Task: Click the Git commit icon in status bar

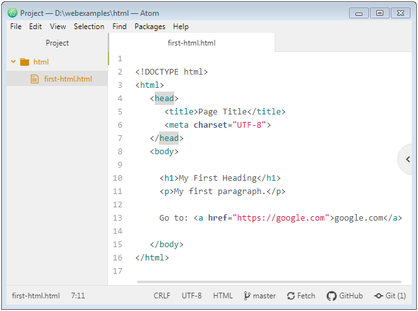Action: pyautogui.click(x=379, y=296)
